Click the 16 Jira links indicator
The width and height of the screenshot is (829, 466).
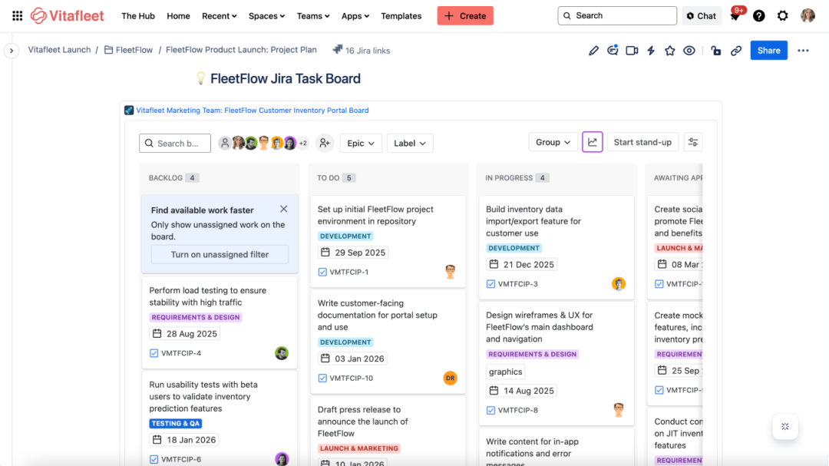tap(362, 50)
